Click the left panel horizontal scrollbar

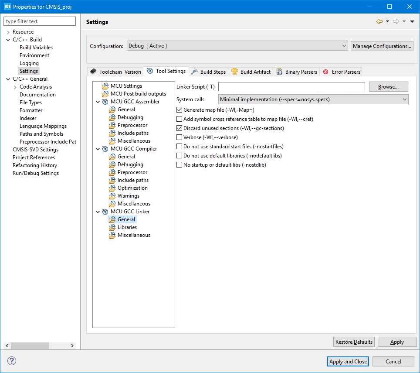coord(30,346)
